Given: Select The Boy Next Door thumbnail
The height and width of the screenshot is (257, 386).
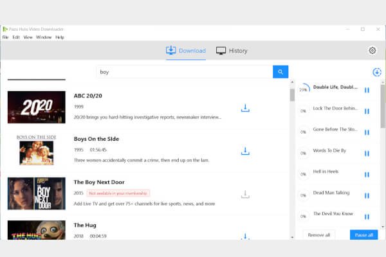Looking at the screenshot, I should (37, 193).
